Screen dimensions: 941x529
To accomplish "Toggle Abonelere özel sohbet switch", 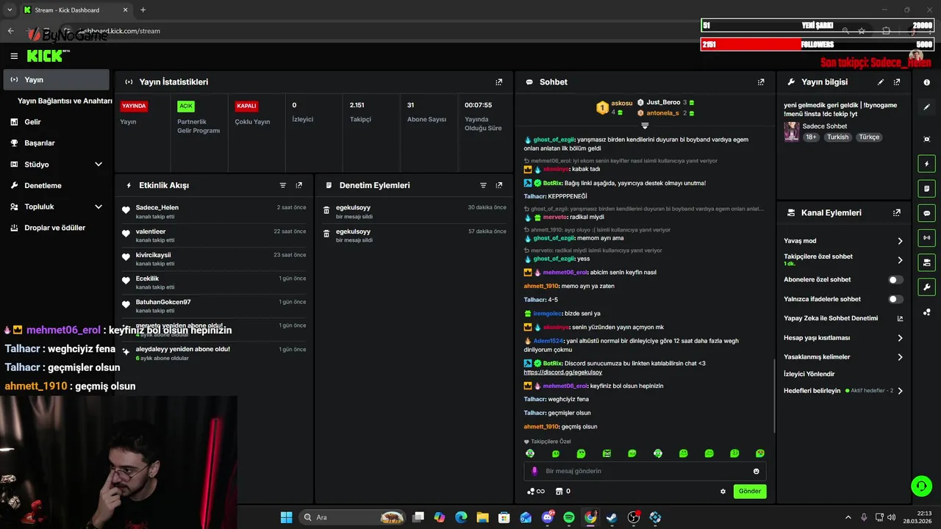I will coord(895,280).
